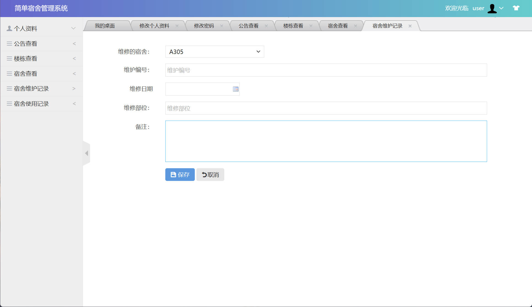Switch to the 我的桌面 tab
Viewport: 532px width, 307px height.
point(105,26)
